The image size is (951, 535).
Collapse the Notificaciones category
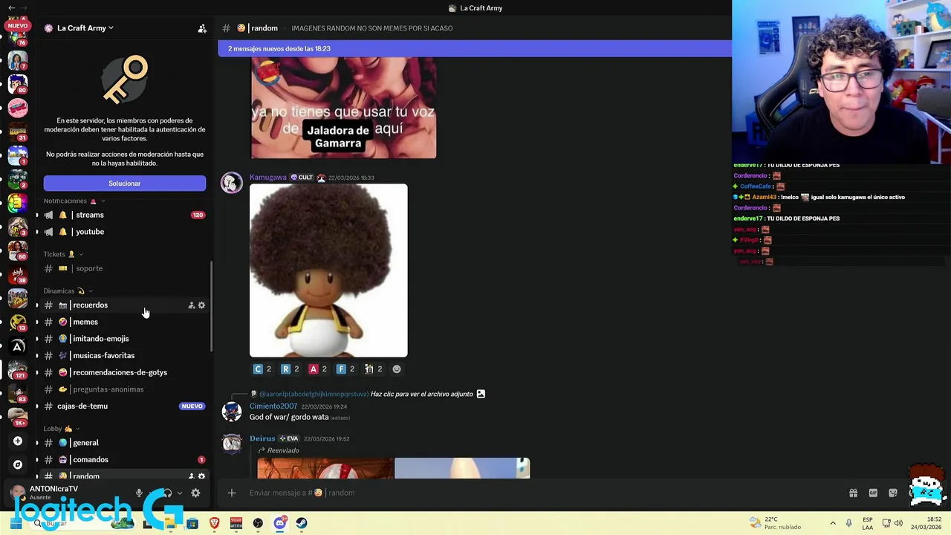74,201
